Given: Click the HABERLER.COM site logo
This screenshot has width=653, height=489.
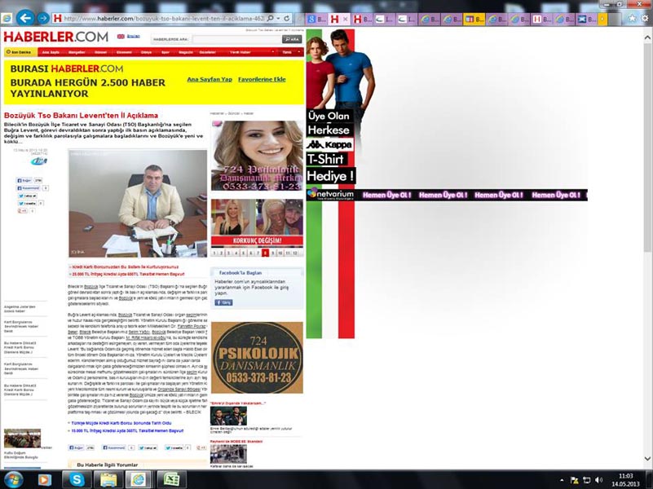Looking at the screenshot, I should (55, 37).
